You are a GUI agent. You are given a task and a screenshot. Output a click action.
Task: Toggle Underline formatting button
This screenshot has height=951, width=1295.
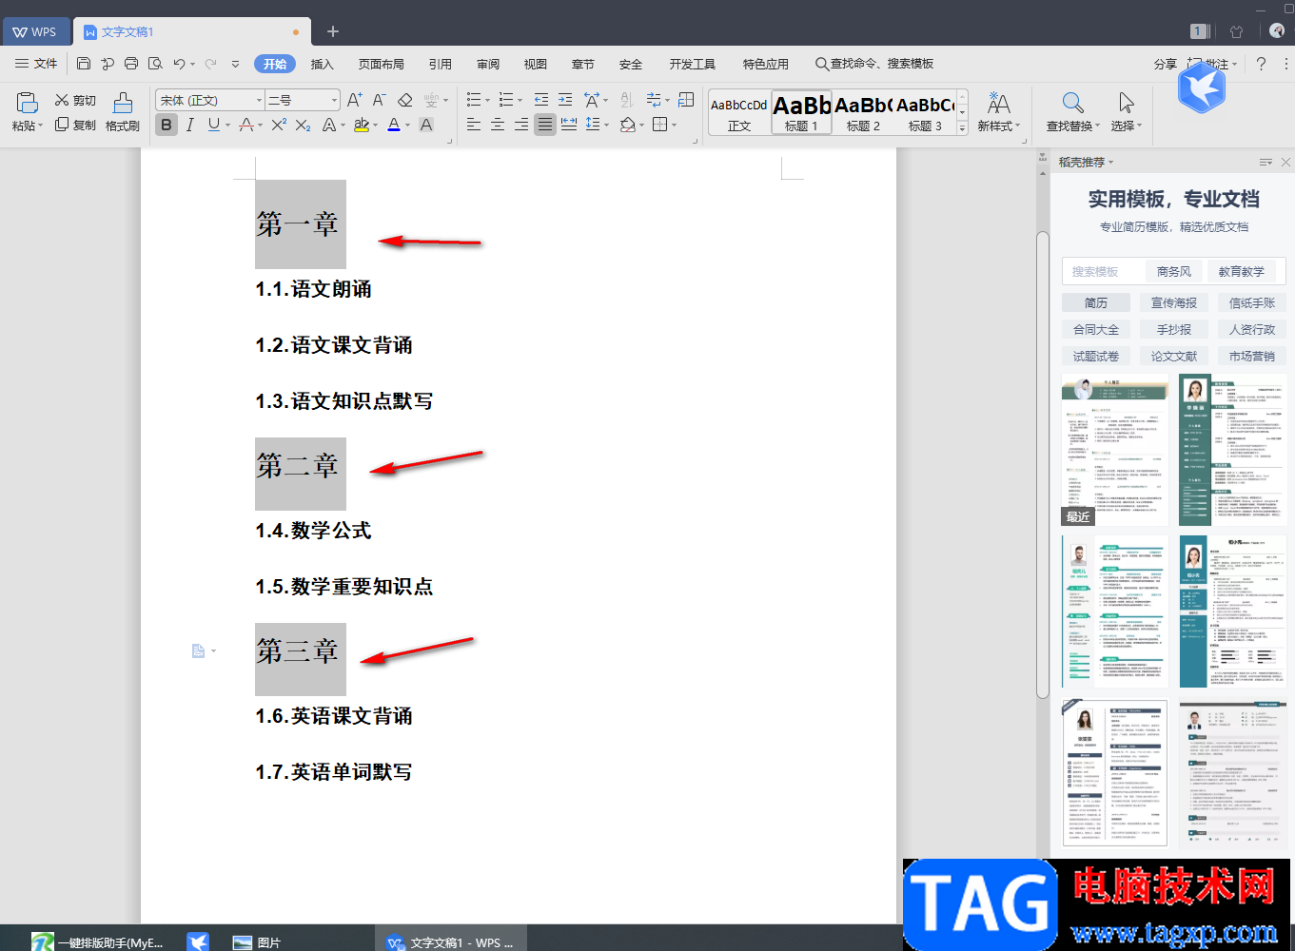point(213,125)
